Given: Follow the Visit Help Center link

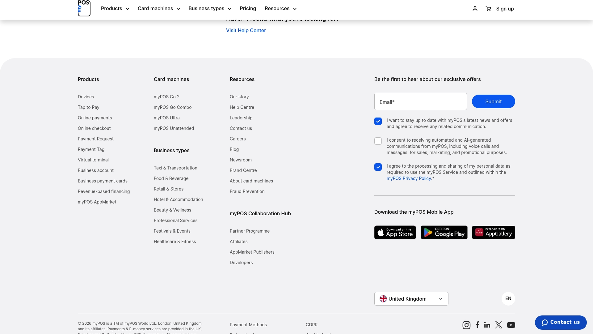Looking at the screenshot, I should click(246, 30).
